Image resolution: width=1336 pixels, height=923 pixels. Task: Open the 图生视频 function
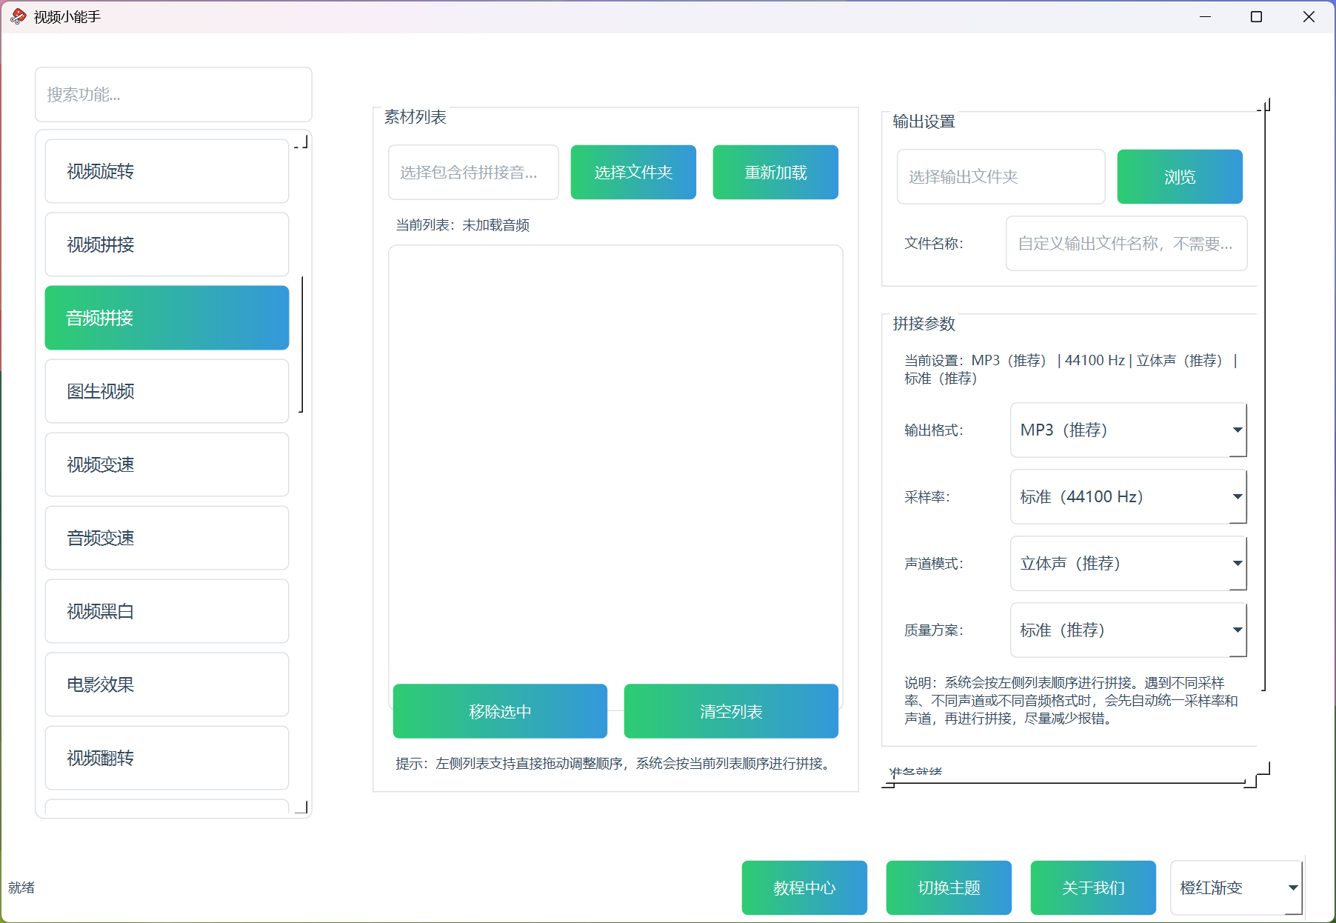click(x=167, y=391)
